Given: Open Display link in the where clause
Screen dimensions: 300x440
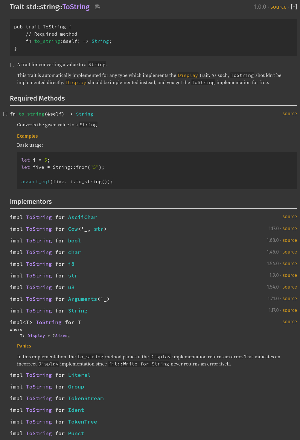Looking at the screenshot, I should click(36, 336).
